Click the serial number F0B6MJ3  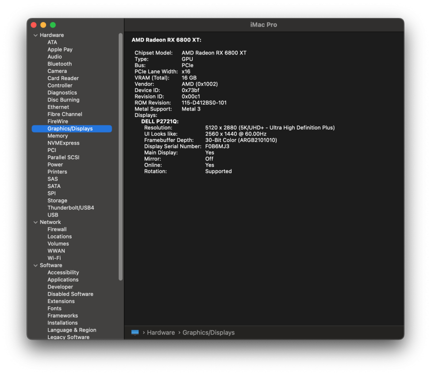pyautogui.click(x=217, y=146)
